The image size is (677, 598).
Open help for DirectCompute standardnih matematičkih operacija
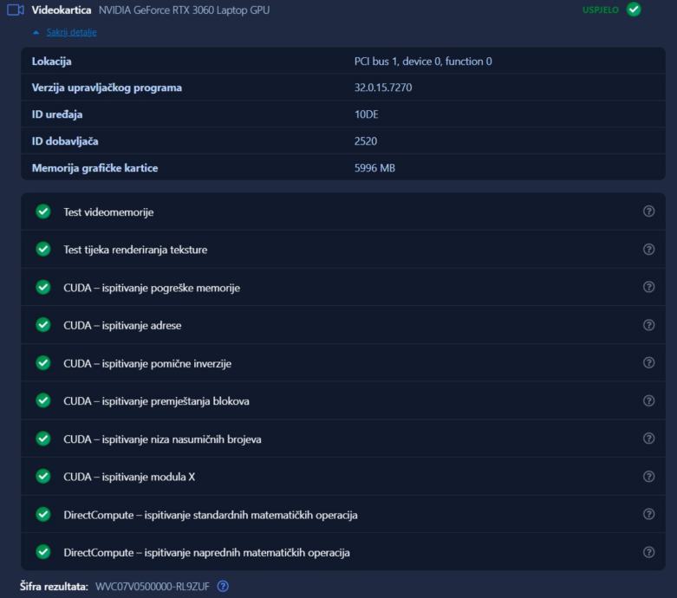648,514
